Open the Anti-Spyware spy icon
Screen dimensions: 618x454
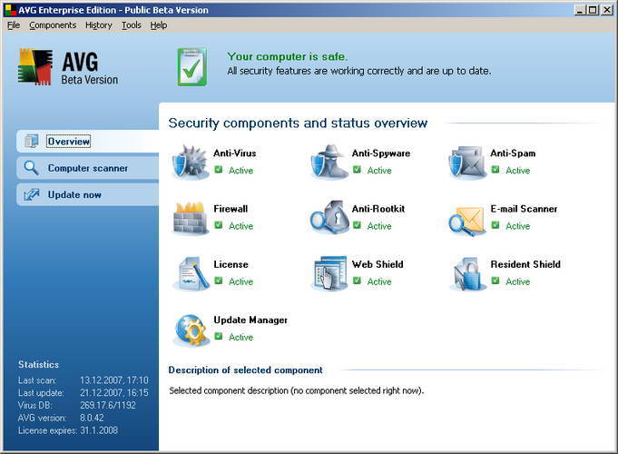click(329, 163)
